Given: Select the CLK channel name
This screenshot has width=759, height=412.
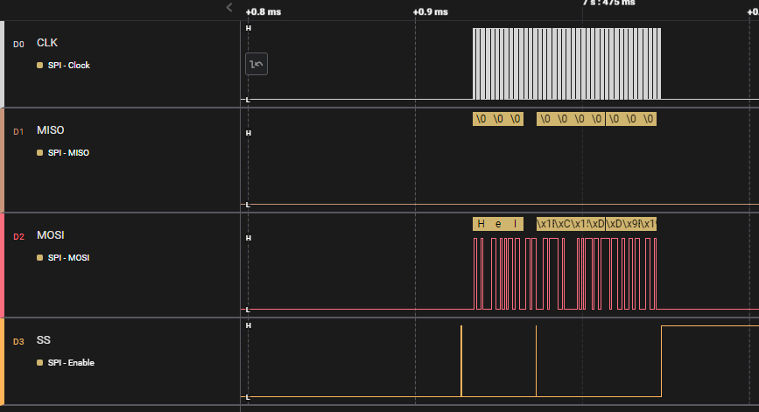Looking at the screenshot, I should (x=47, y=43).
